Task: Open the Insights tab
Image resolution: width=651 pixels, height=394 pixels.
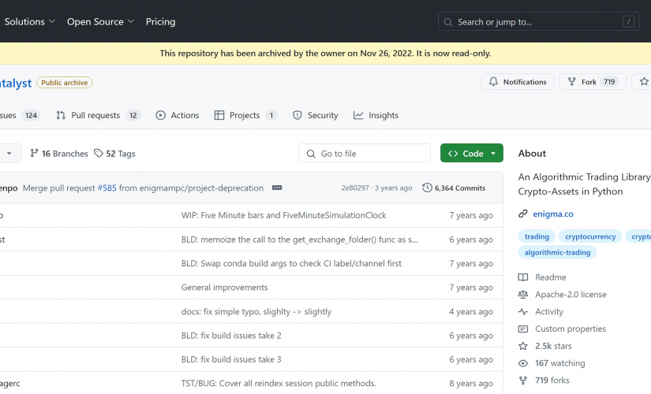Action: click(x=376, y=115)
